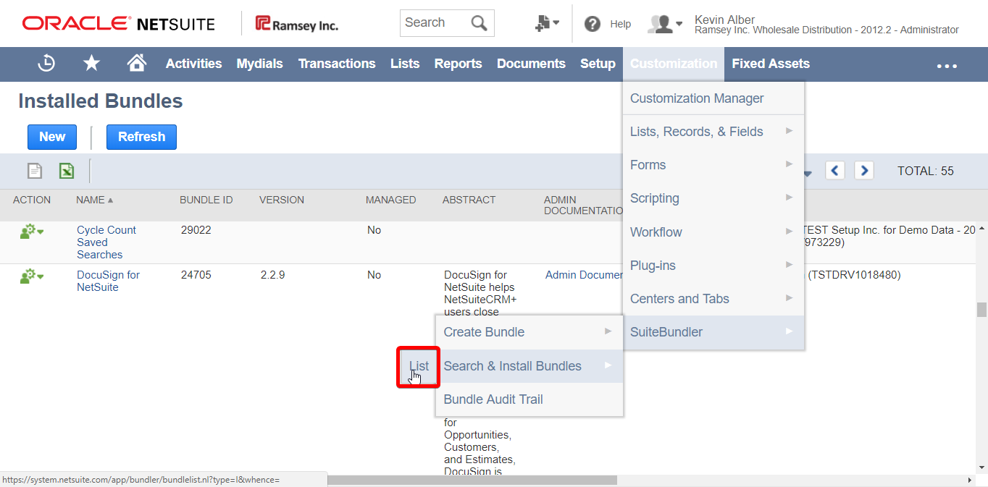This screenshot has height=487, width=988.
Task: Click the New button
Action: tap(51, 137)
